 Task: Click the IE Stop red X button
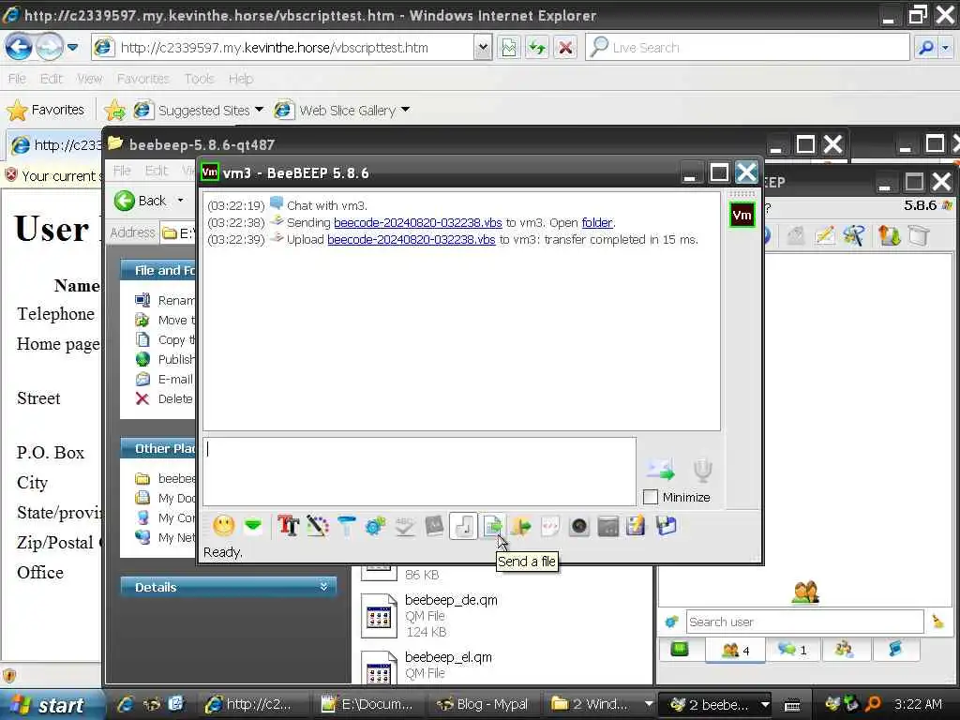[565, 47]
